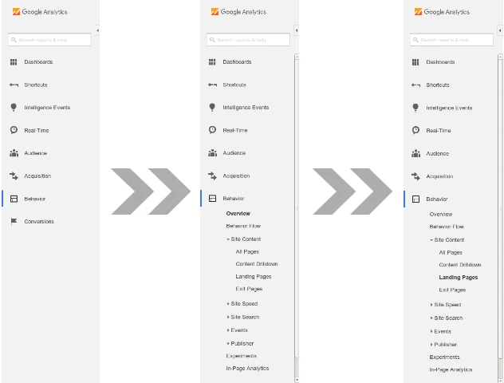Click search reports field in left panel

(49, 40)
